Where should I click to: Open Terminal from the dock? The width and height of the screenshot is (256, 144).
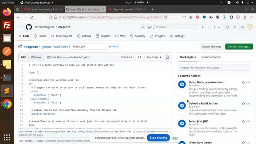[x=7, y=78]
